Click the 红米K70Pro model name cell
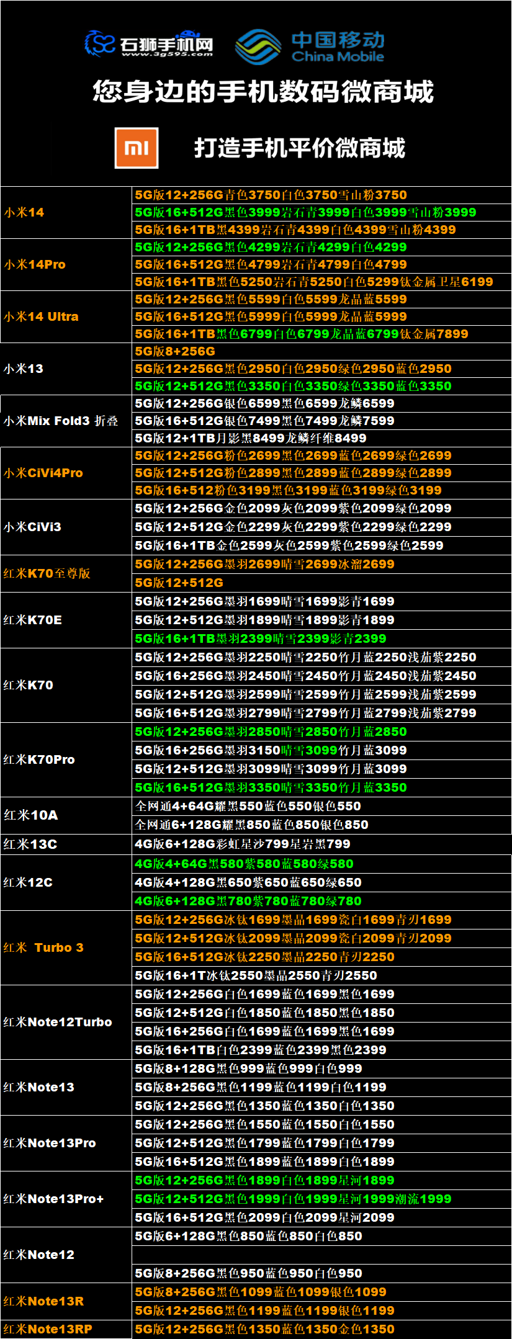 tap(66, 759)
